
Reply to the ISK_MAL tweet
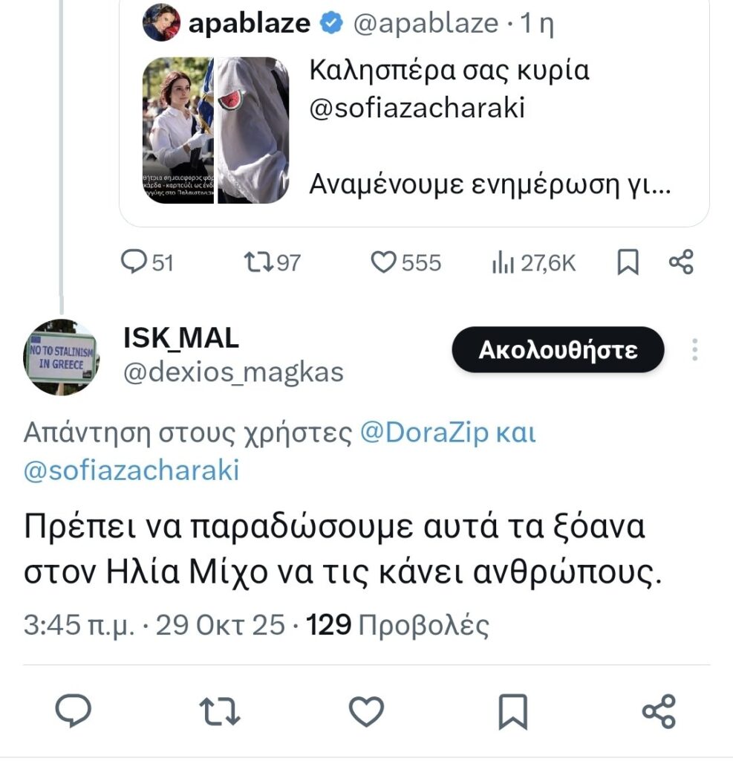(x=74, y=711)
